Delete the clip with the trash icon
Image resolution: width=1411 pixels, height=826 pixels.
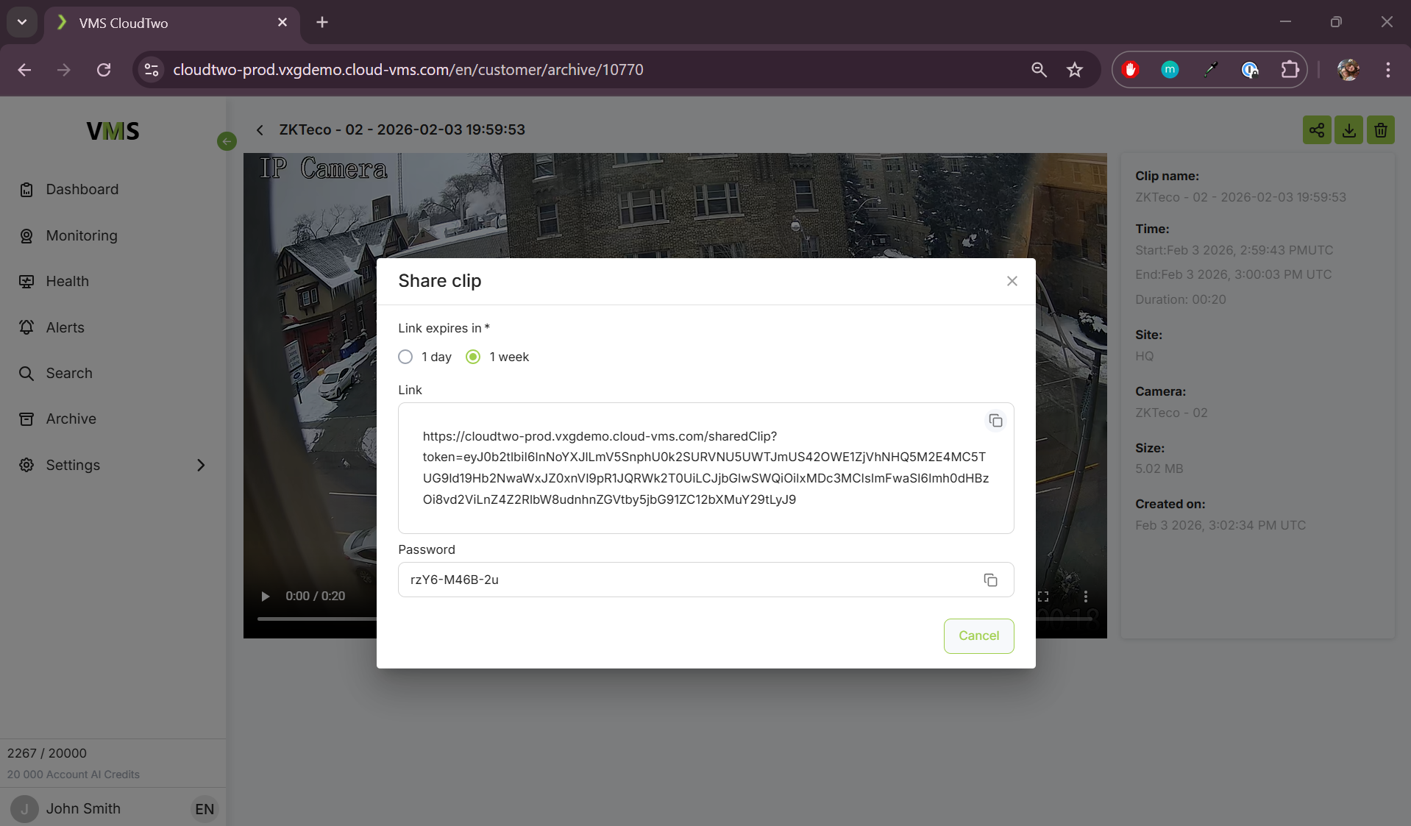1380,130
